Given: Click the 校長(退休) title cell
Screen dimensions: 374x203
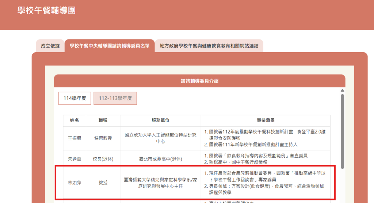Looking at the screenshot, I should point(103,159).
